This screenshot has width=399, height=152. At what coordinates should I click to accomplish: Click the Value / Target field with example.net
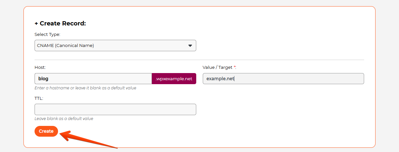pos(283,79)
